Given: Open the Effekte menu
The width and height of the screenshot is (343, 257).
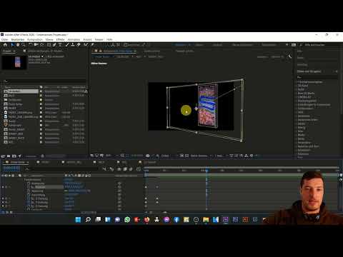Looking at the screenshot, I should [x=61, y=39].
